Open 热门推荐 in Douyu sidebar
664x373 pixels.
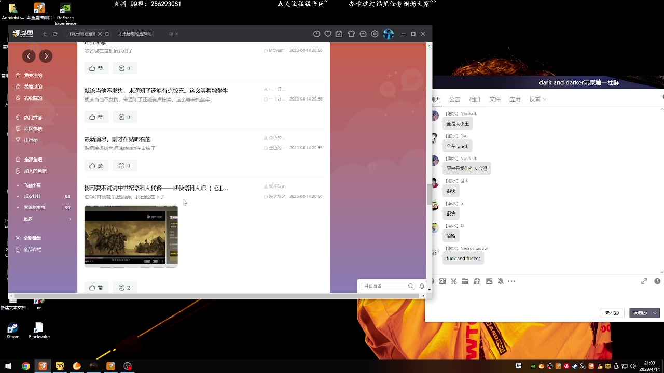coord(33,118)
